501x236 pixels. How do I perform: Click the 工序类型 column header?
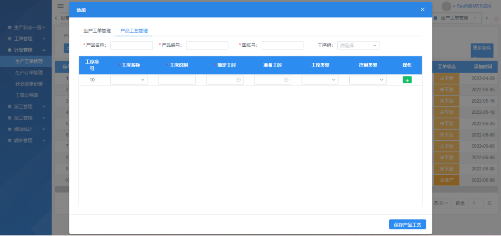coord(320,65)
